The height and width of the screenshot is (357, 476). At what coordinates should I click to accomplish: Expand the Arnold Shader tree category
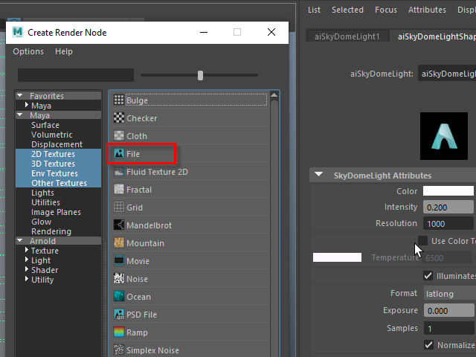click(x=28, y=270)
